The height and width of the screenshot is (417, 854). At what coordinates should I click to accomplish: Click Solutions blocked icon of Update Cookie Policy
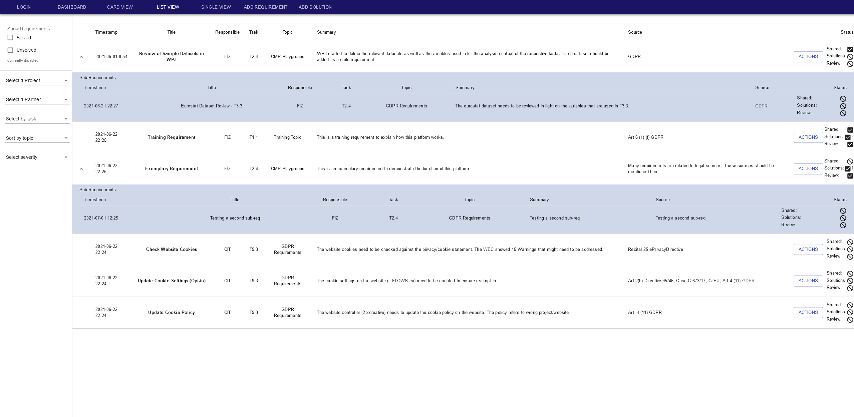(x=850, y=313)
